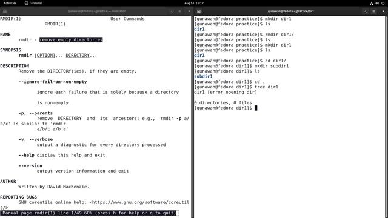Close the man rmdir terminal window
The width and height of the screenshot is (388, 218).
(189, 11)
